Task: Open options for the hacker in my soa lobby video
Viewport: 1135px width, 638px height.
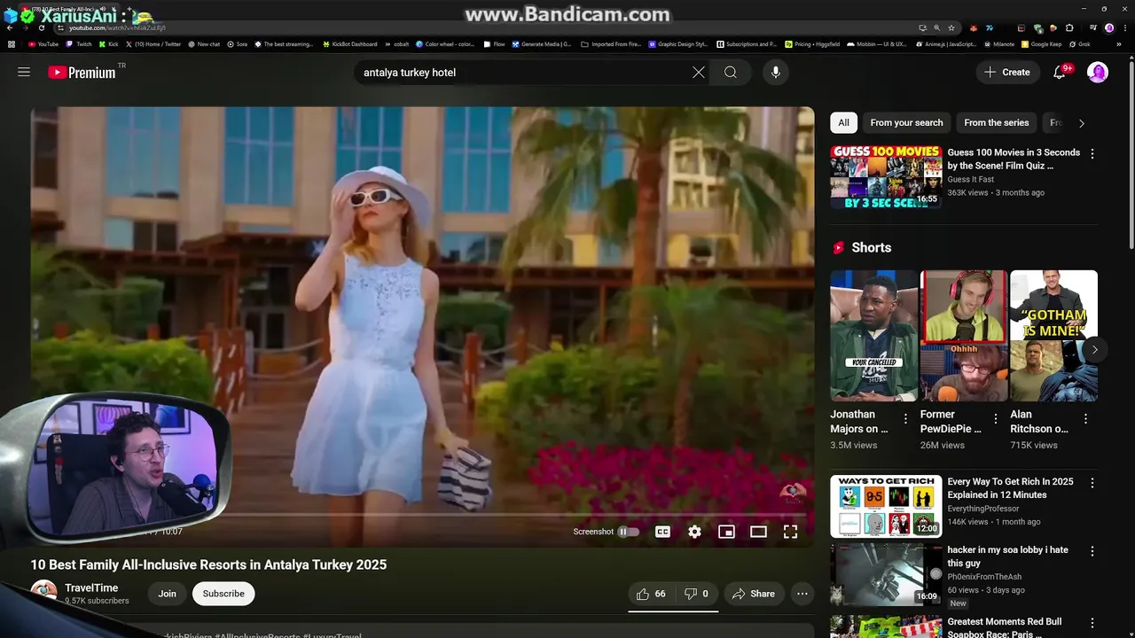Action: pyautogui.click(x=1092, y=551)
